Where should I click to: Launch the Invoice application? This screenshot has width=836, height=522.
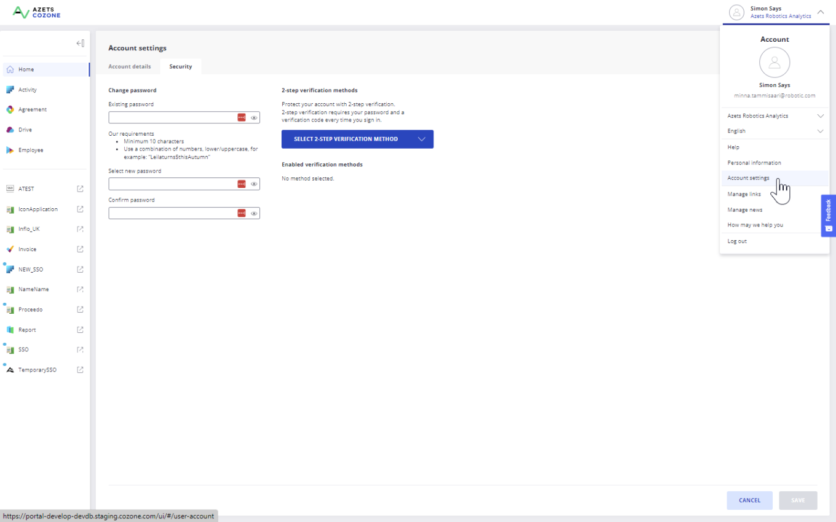(x=27, y=249)
